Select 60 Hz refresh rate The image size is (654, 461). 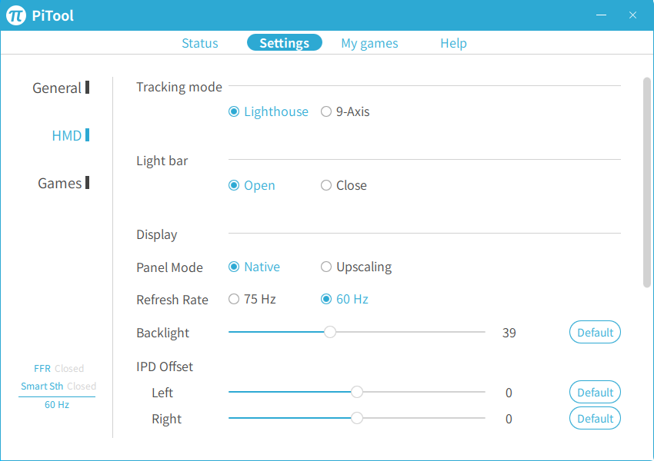(344, 299)
